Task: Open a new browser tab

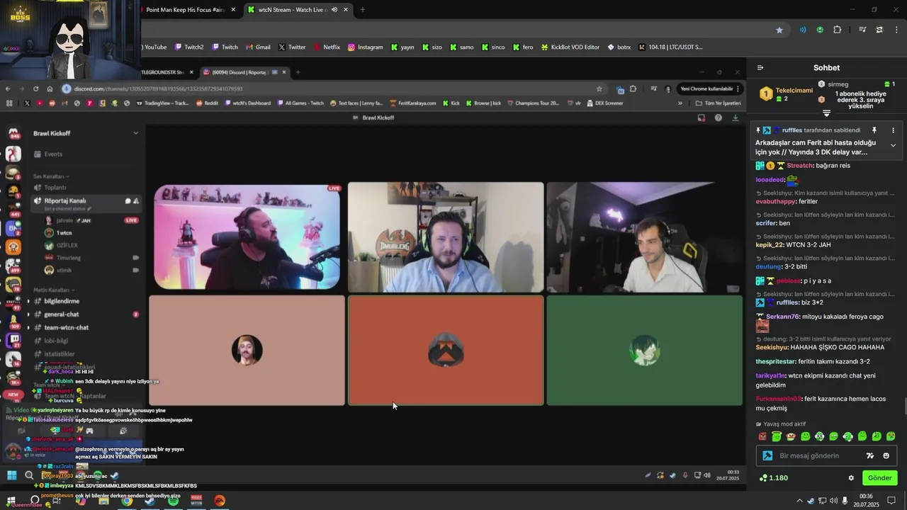Action: (363, 10)
